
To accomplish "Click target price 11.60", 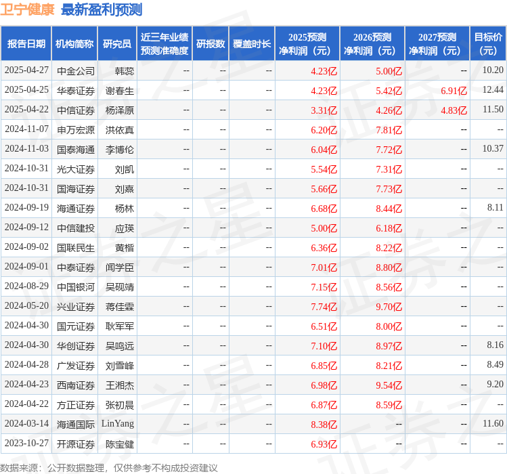I will pos(493,423).
